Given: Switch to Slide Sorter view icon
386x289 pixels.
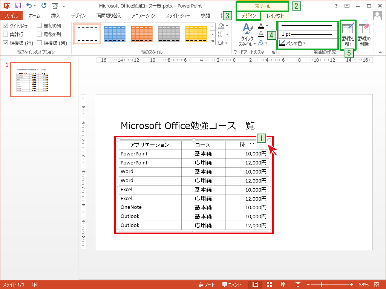Looking at the screenshot, I should (270, 284).
